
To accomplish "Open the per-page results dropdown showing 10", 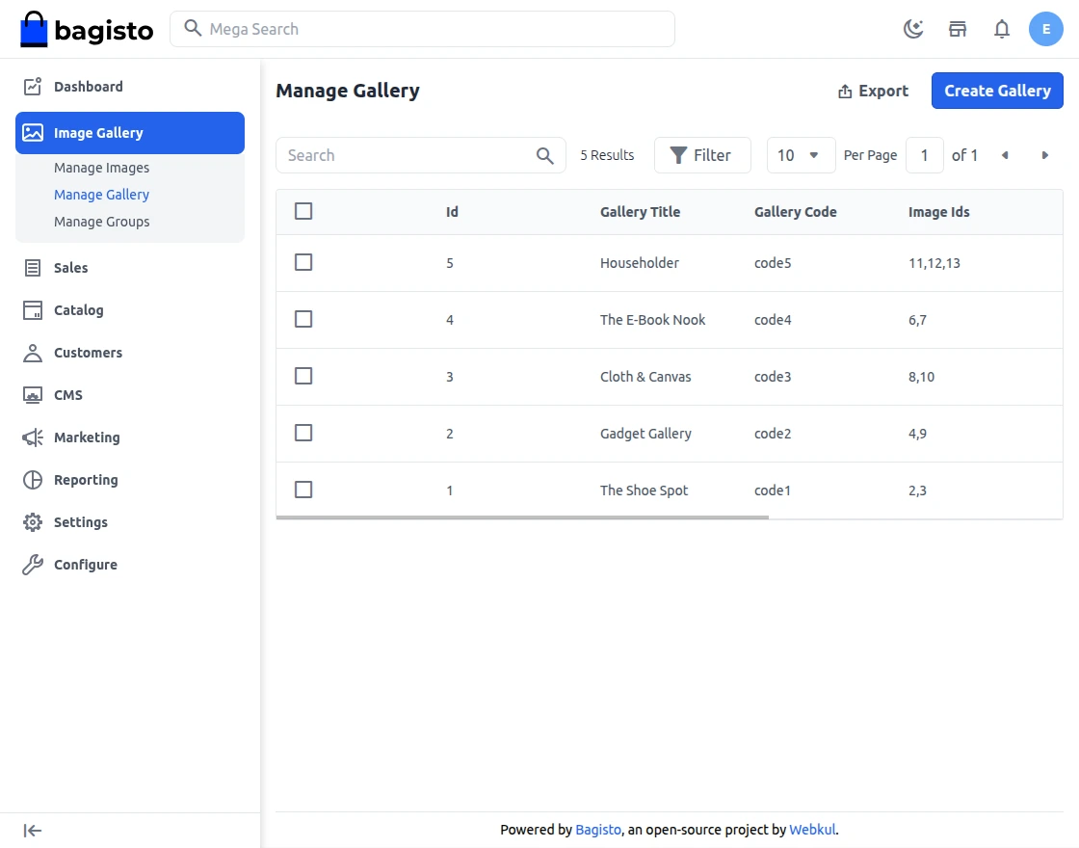I will coord(801,154).
